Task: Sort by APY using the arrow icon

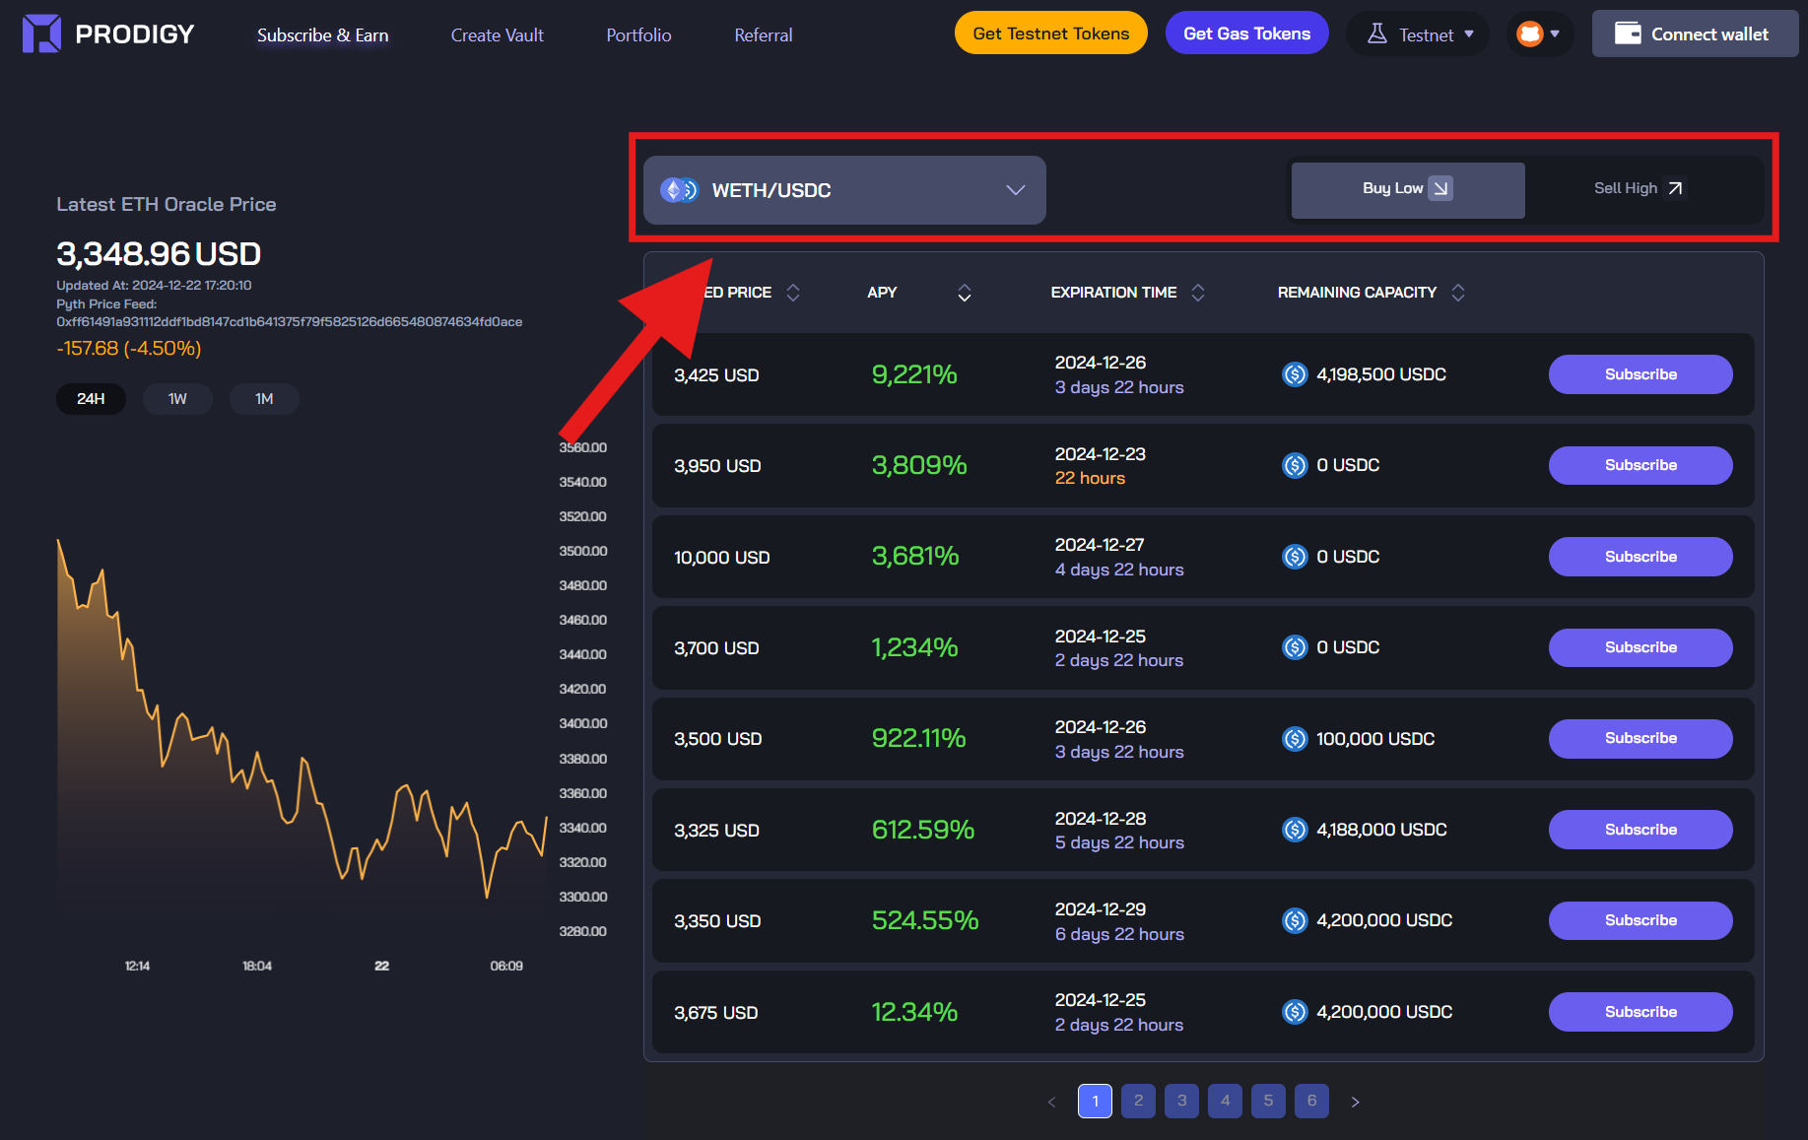Action: click(x=965, y=293)
